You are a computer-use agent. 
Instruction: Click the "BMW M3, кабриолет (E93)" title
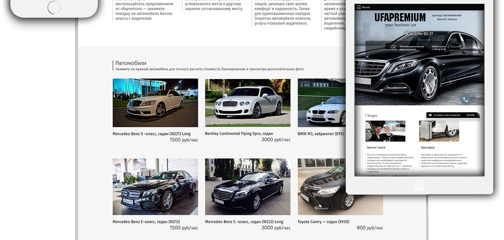[321, 134]
